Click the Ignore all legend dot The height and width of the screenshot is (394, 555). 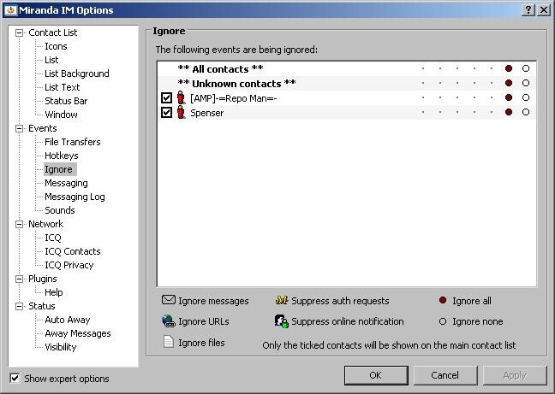[x=443, y=300]
